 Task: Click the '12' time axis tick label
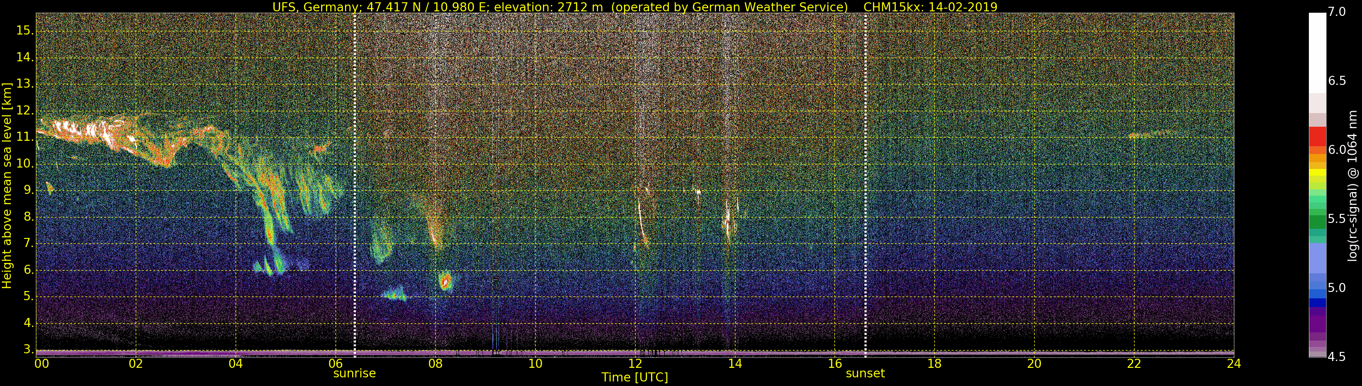pos(635,364)
